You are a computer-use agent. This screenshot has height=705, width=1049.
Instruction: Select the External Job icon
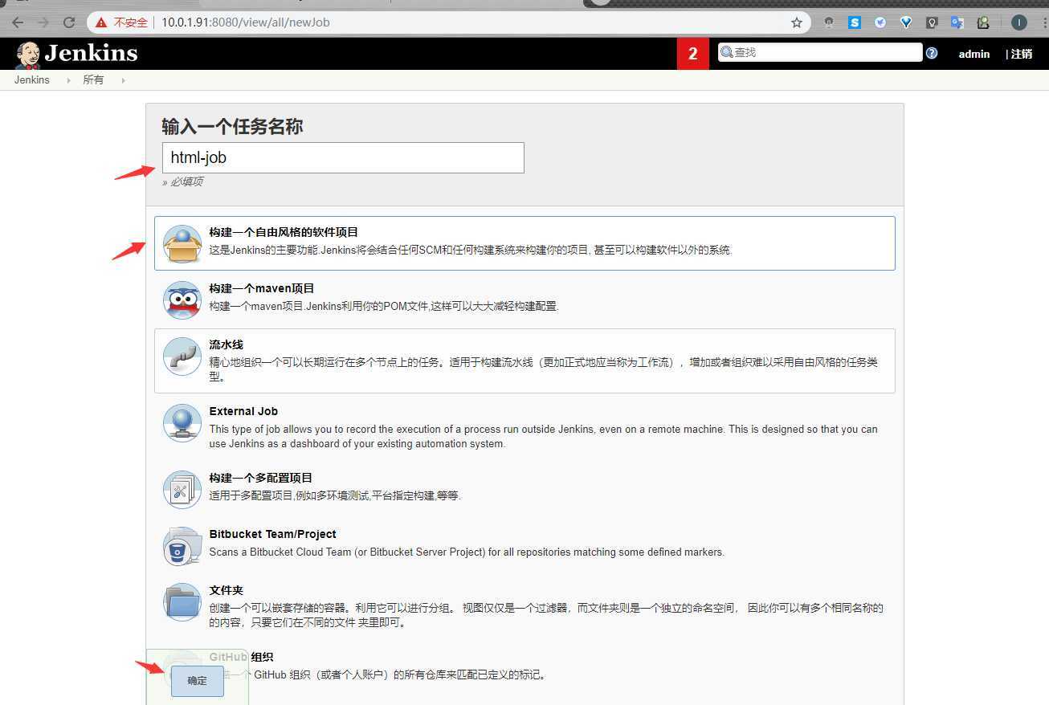click(182, 422)
